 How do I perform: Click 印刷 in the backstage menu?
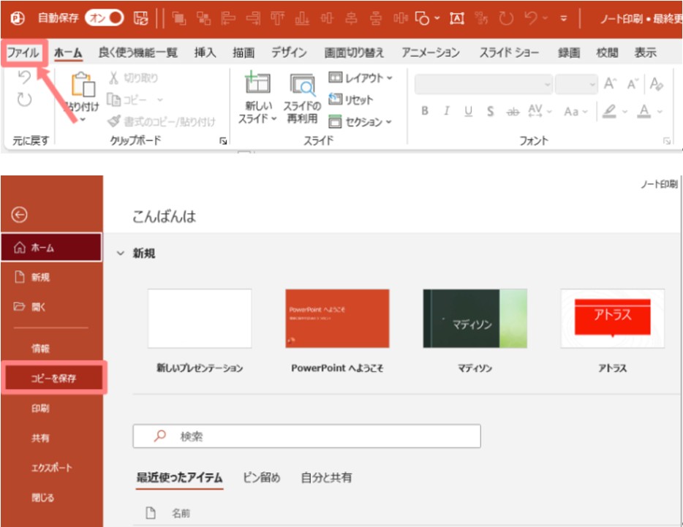point(41,409)
